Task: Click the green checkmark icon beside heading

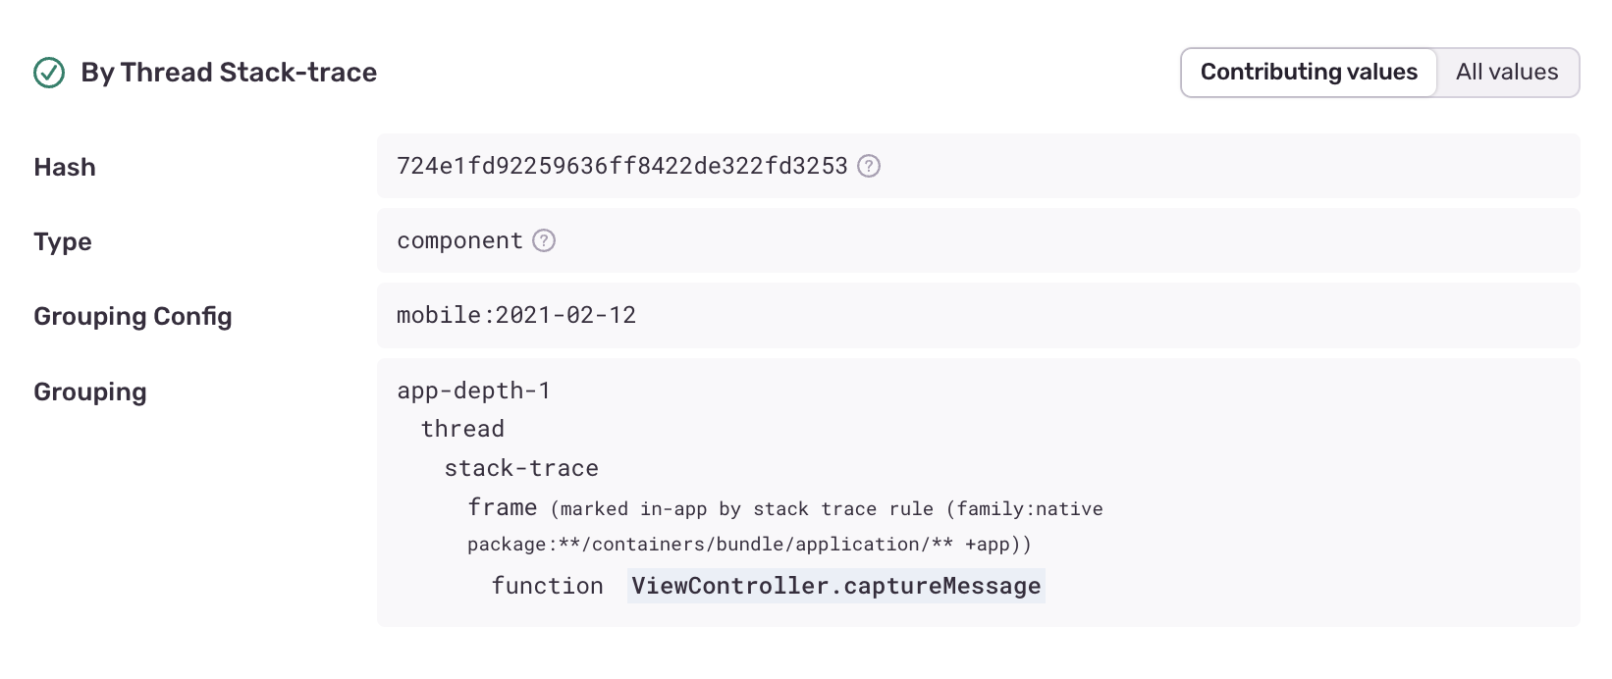Action: [x=47, y=72]
